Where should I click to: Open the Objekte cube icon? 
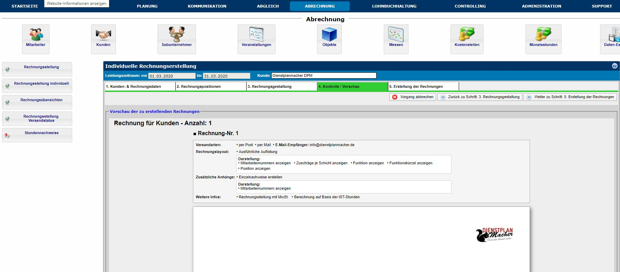click(329, 35)
